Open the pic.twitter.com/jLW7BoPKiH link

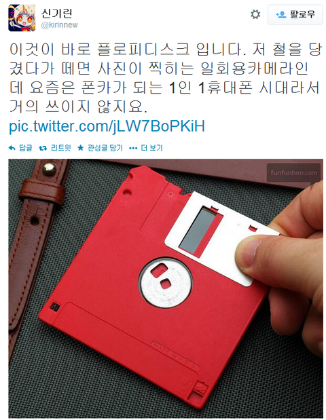107,126
